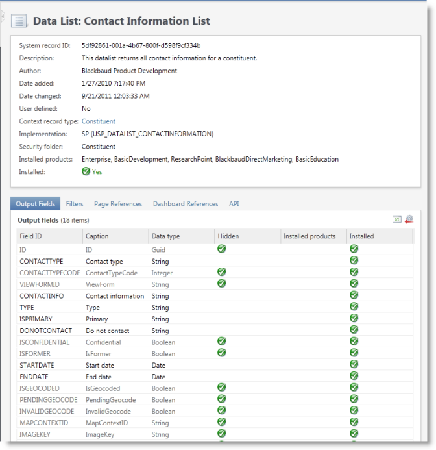Screen dimensions: 436x450
Task: Click the Hidden checkmark in the ID row
Action: pyautogui.click(x=222, y=249)
